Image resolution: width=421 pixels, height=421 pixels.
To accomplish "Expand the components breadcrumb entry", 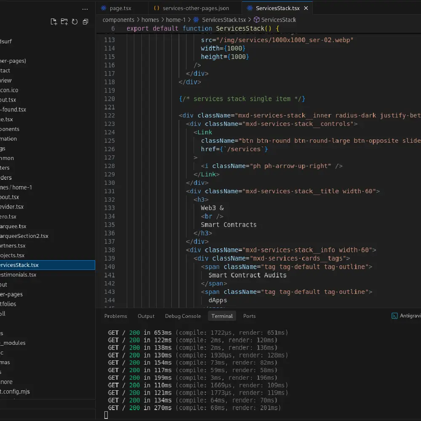I will 118,19.
